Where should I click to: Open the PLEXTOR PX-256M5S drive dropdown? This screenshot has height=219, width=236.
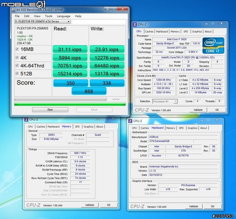point(42,22)
